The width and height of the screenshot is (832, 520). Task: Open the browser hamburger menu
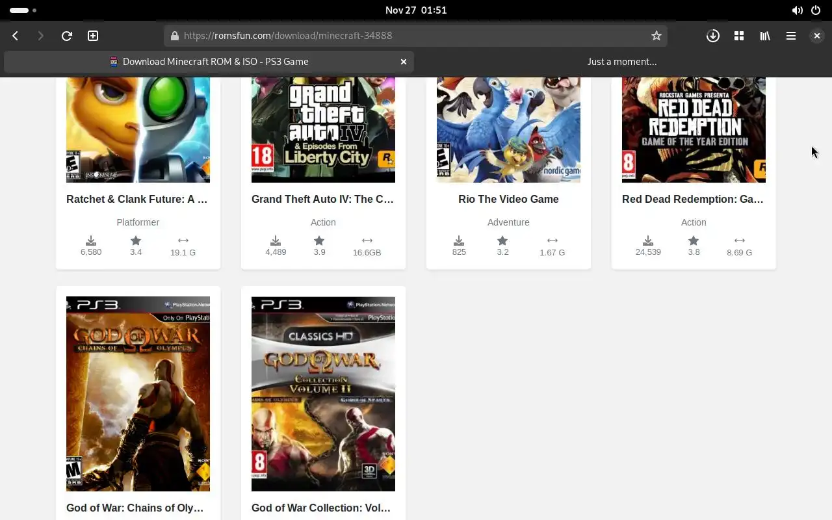pos(791,36)
